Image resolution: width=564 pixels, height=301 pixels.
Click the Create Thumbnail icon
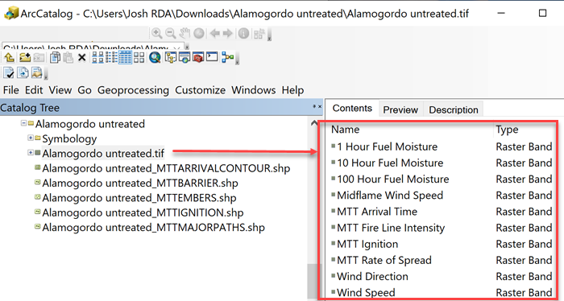click(x=259, y=34)
